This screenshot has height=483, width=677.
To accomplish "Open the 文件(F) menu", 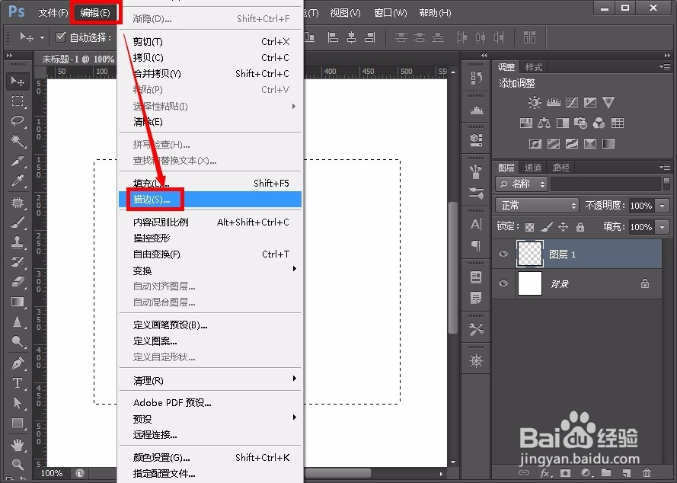I will [53, 13].
